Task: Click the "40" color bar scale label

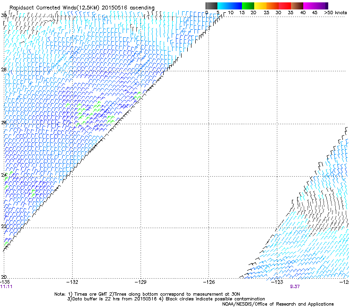Action: (x=303, y=13)
